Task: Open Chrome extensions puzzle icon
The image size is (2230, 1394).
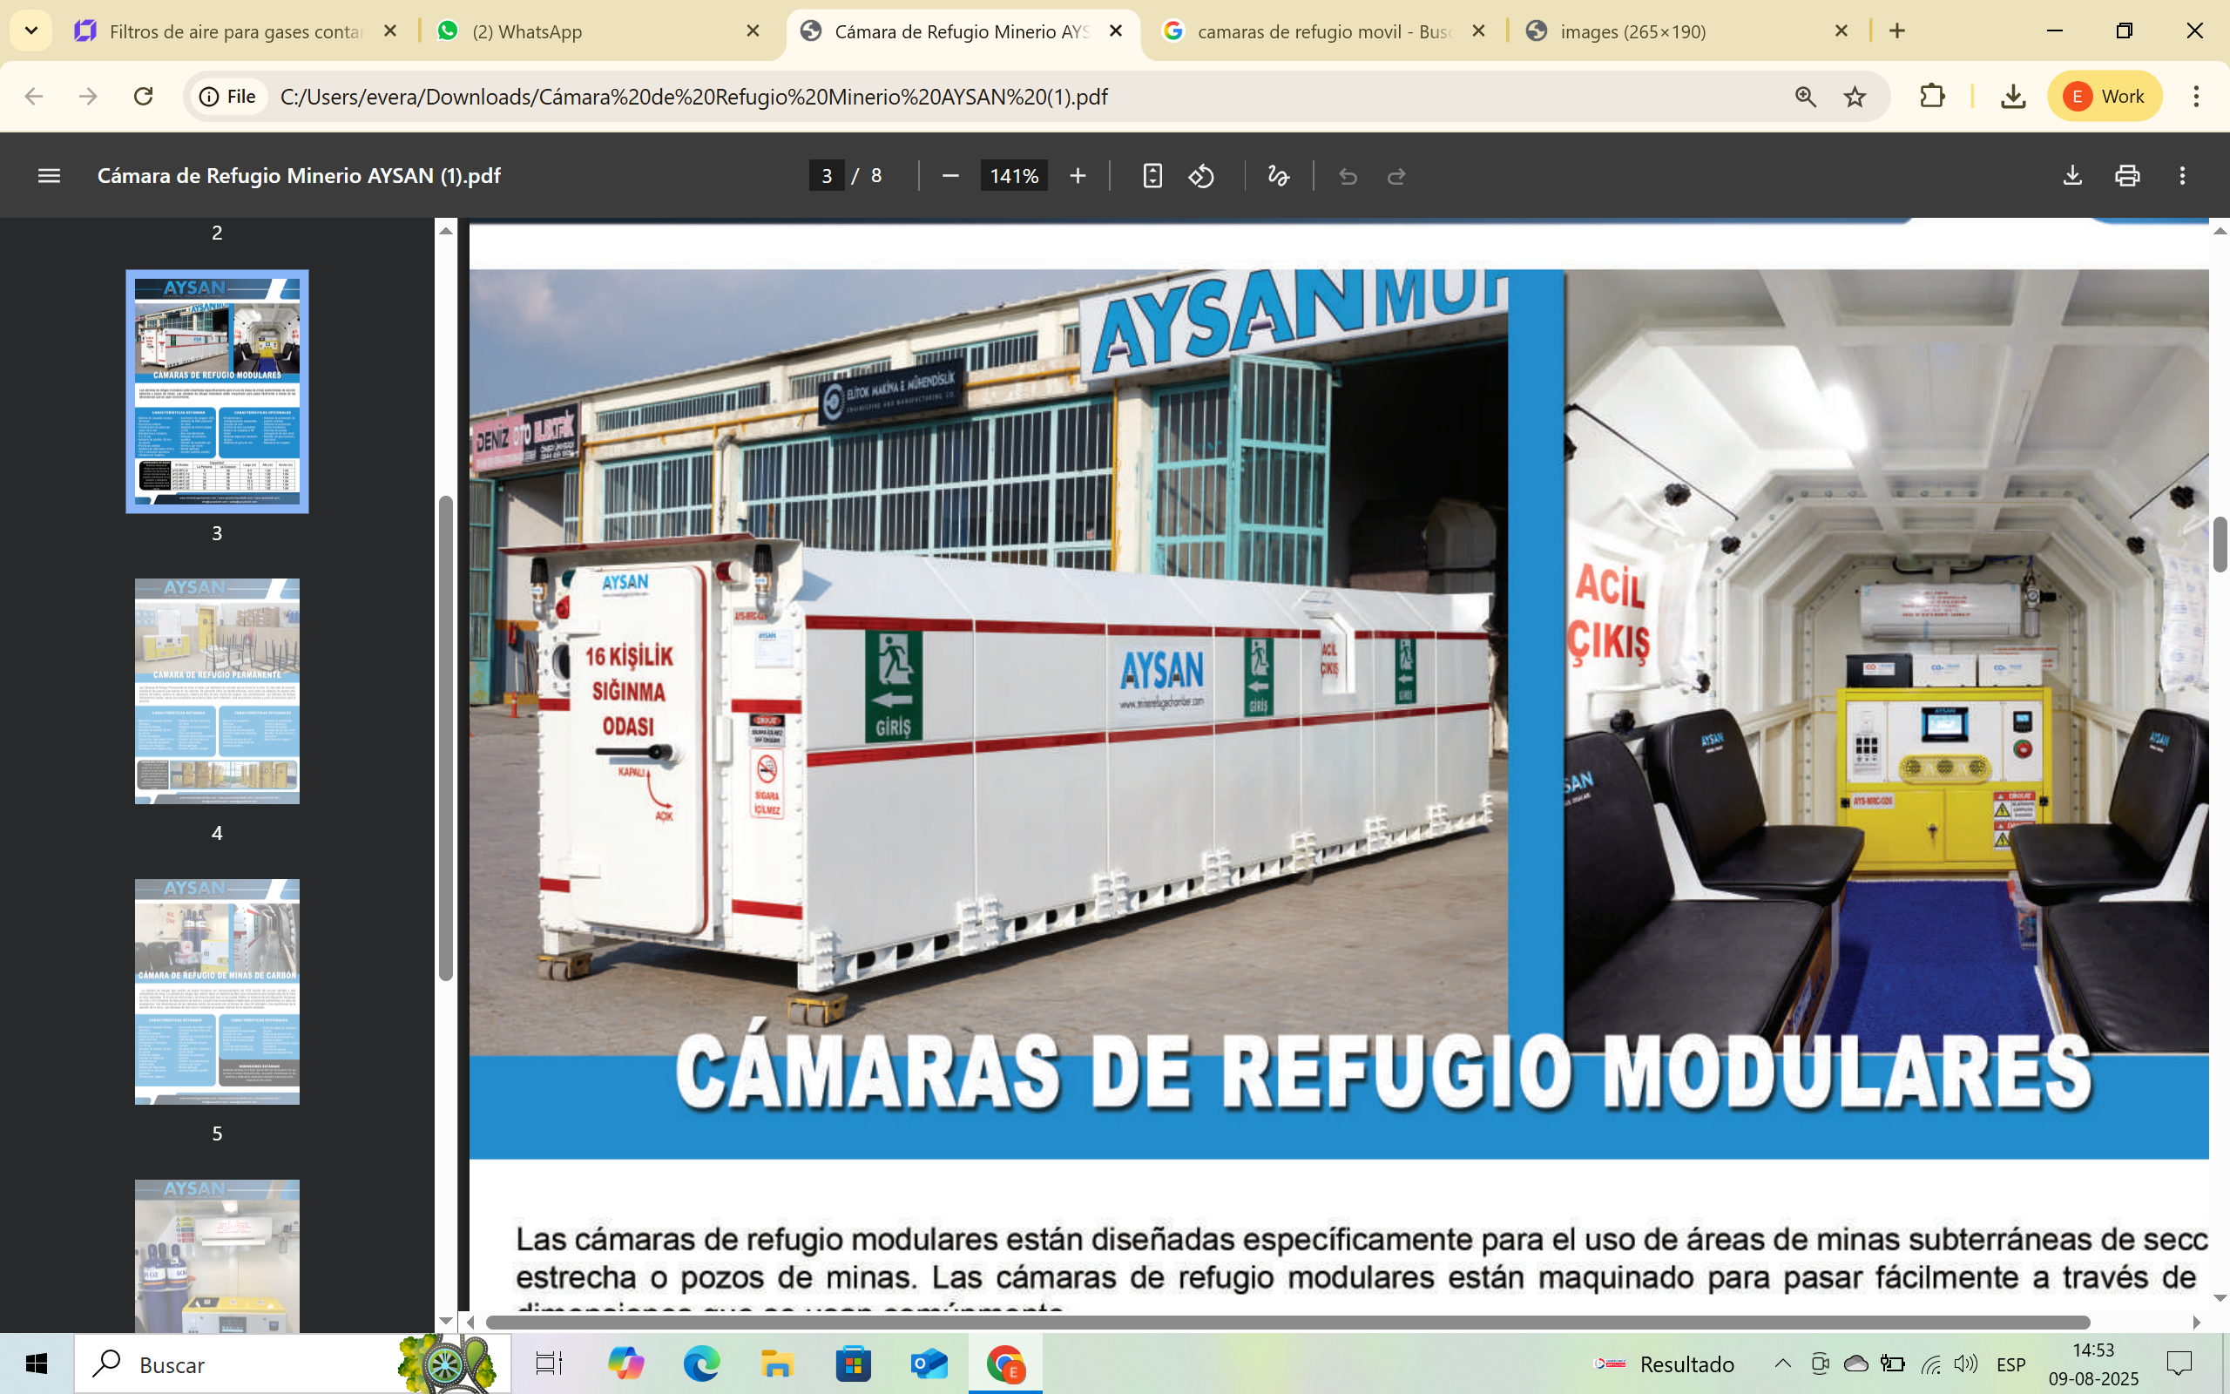Action: 1931,97
